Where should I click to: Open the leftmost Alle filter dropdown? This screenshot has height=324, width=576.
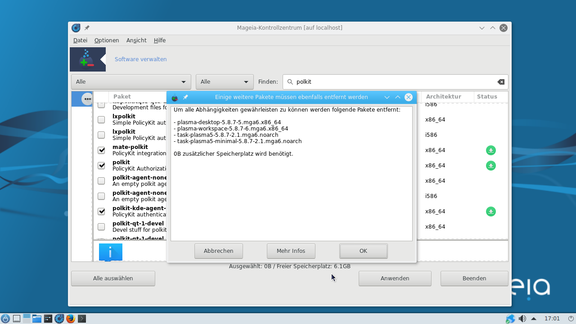point(131,82)
